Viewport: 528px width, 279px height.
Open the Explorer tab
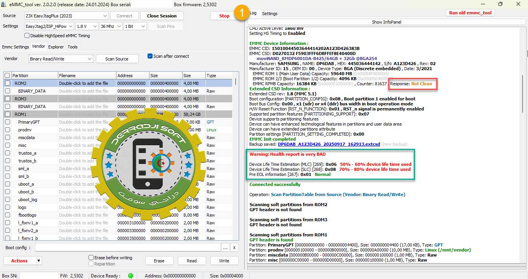click(56, 47)
